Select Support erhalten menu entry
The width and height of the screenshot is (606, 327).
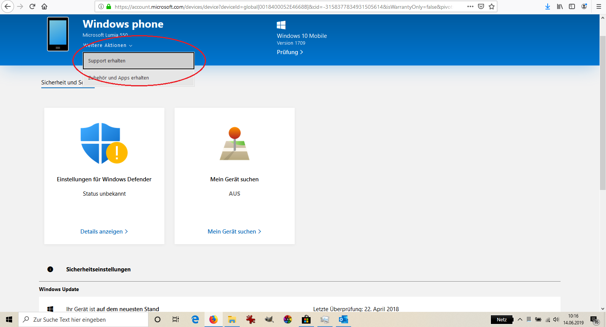(x=139, y=61)
